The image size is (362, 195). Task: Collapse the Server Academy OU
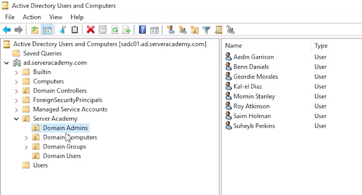[x=17, y=119]
